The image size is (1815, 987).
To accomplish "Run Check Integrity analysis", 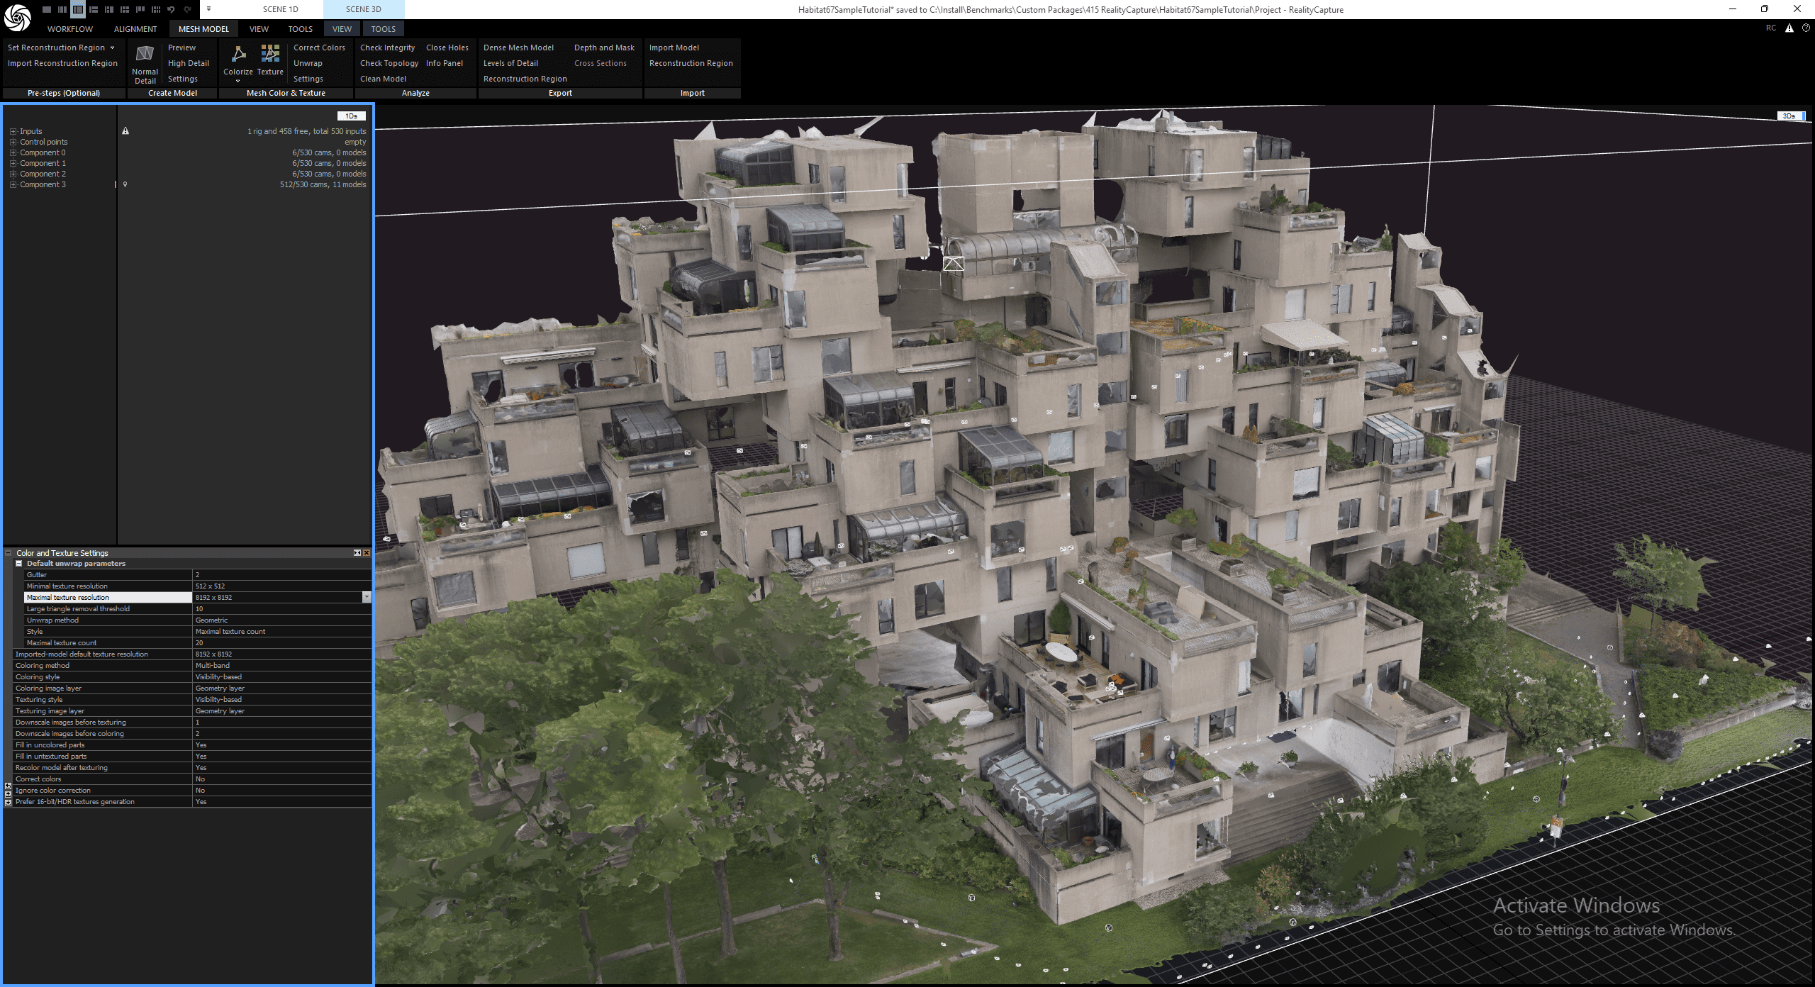I will coord(386,47).
